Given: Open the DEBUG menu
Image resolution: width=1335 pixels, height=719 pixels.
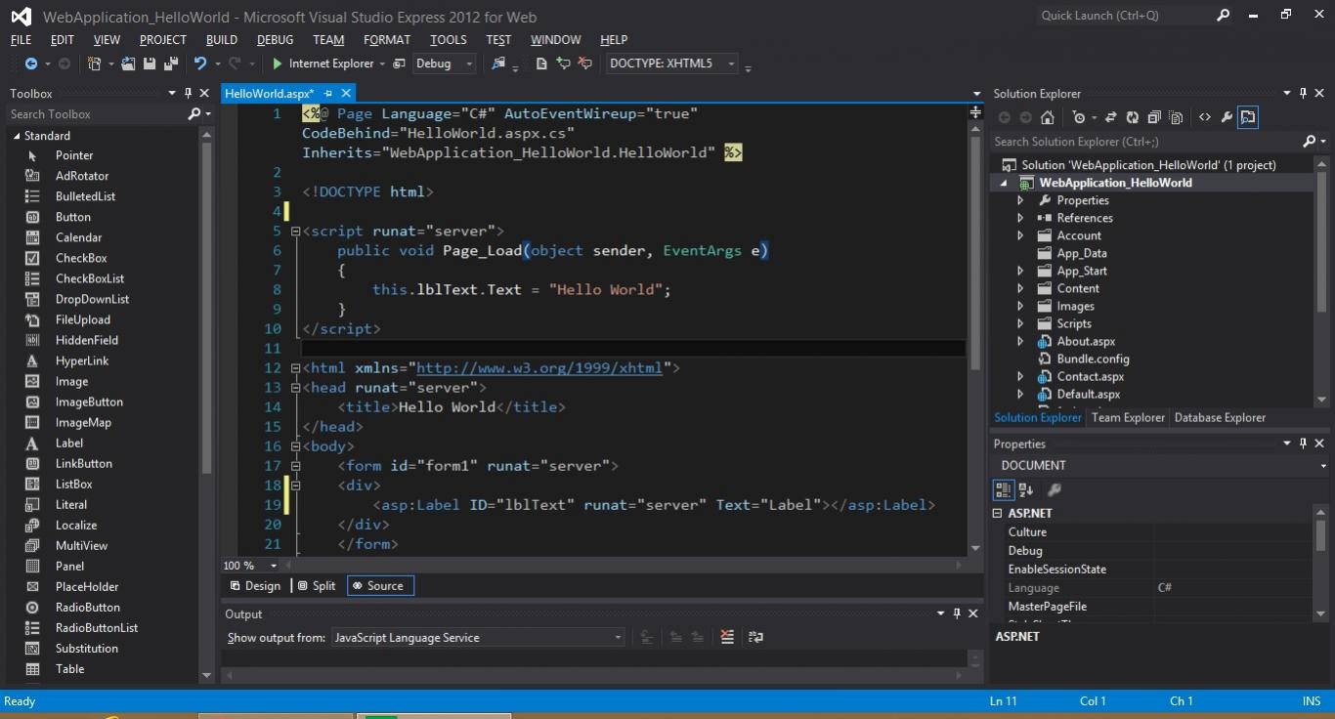Looking at the screenshot, I should [275, 40].
